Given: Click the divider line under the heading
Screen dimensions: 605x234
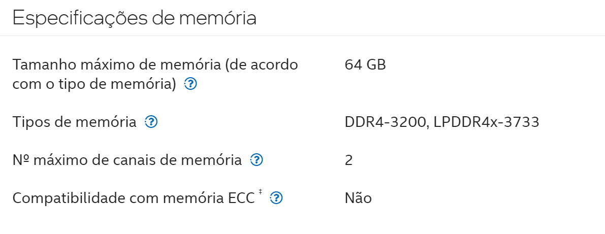Looking at the screenshot, I should coord(303,36).
